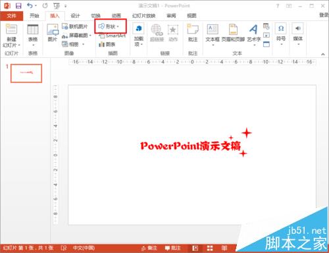Click the 文本框 text box icon
The height and width of the screenshot is (253, 329).
[213, 29]
